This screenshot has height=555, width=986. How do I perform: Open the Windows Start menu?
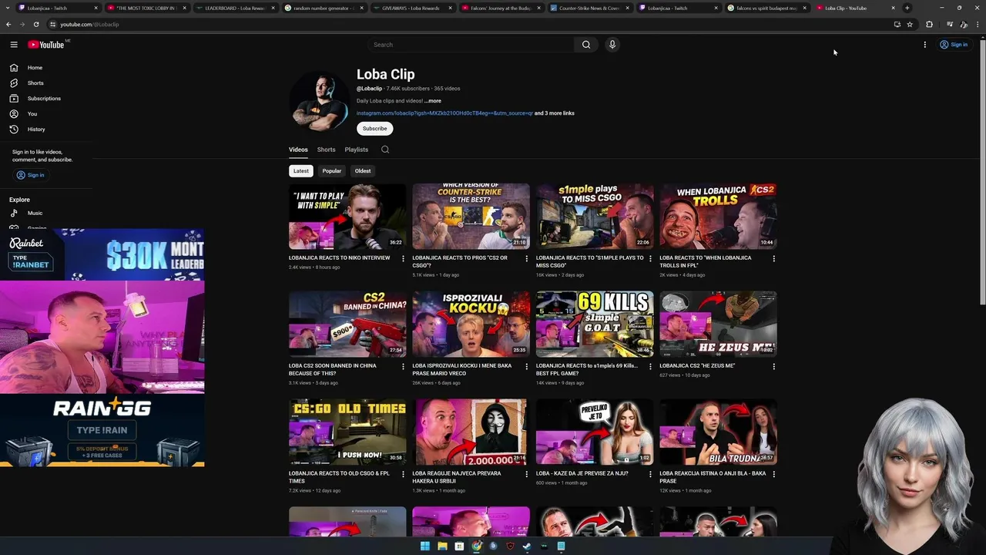424,546
